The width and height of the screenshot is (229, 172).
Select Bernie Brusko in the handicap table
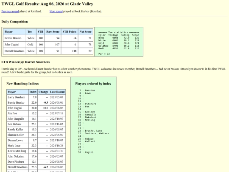pyautogui.click(x=16, y=103)
